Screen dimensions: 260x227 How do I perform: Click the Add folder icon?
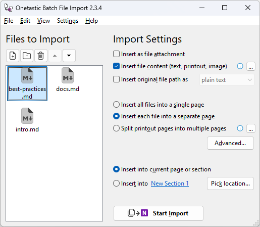tap(27, 56)
